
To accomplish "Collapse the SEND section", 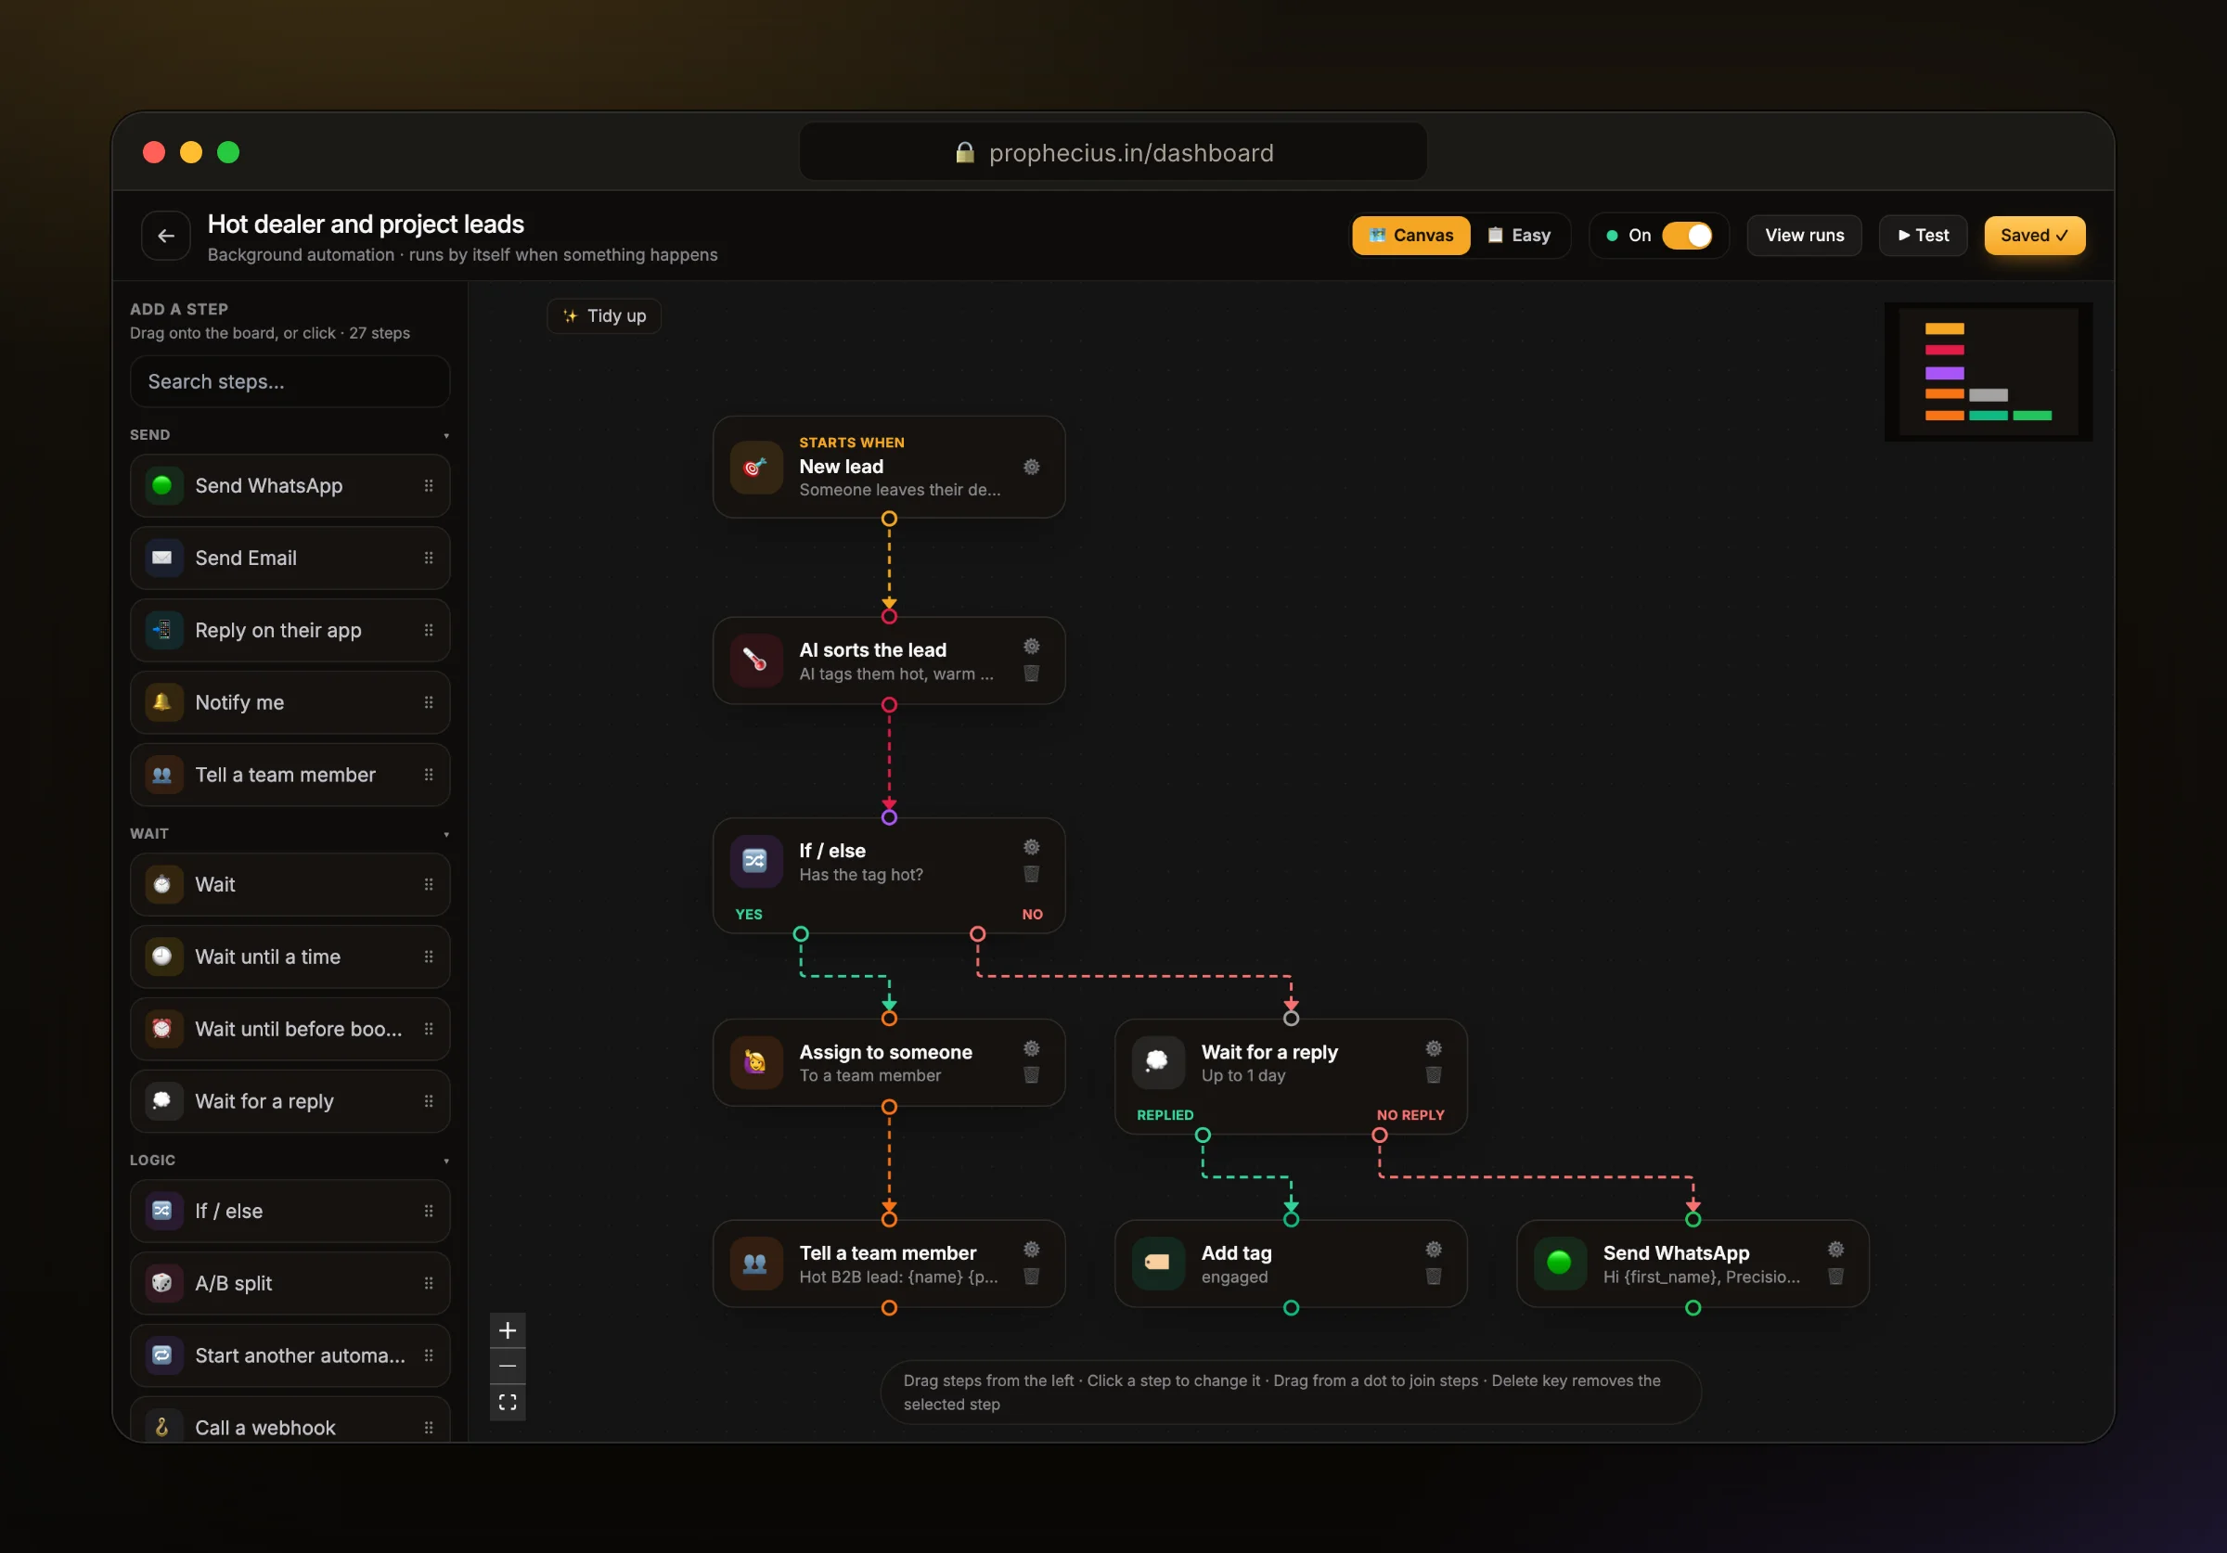I will [x=446, y=435].
